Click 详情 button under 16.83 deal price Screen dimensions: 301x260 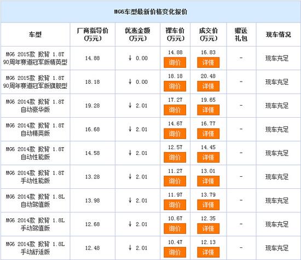coord(208,62)
